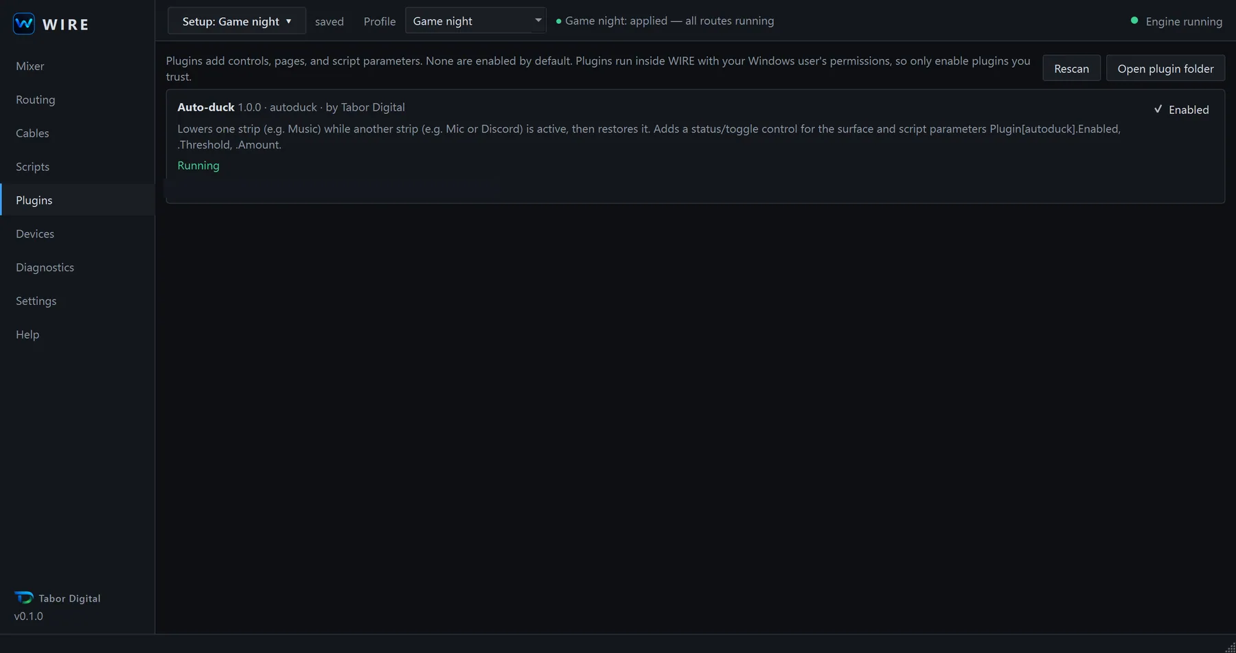This screenshot has width=1236, height=653.
Task: Click the WIRE wordmark text
Action: click(66, 25)
